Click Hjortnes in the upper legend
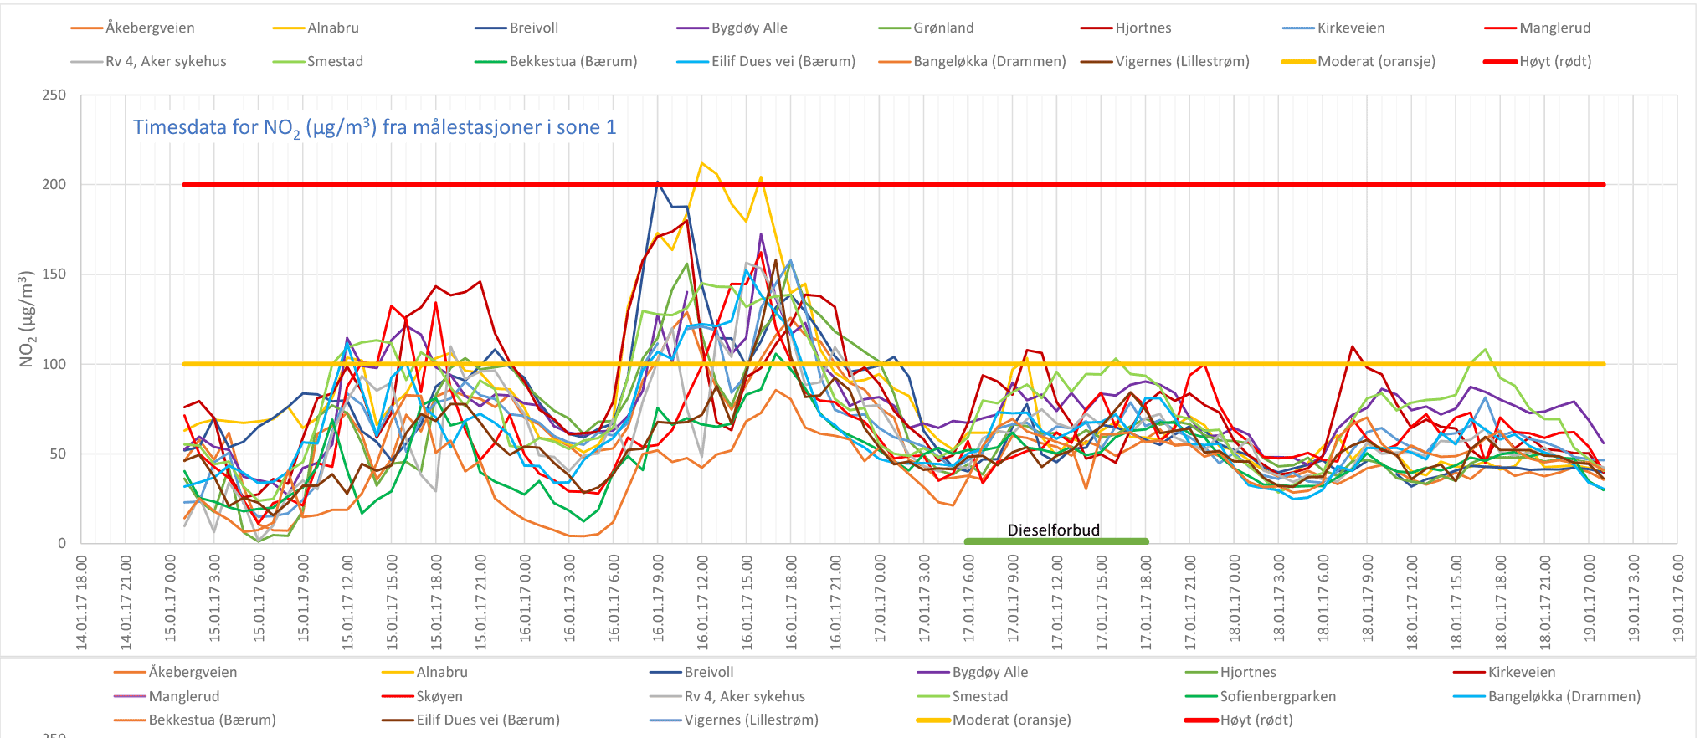1700x738 pixels. 1143,28
